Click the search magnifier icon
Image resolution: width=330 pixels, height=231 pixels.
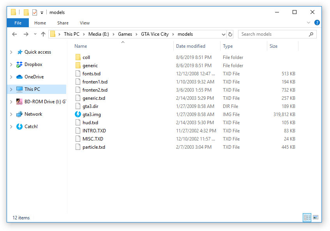pyautogui.click(x=311, y=34)
